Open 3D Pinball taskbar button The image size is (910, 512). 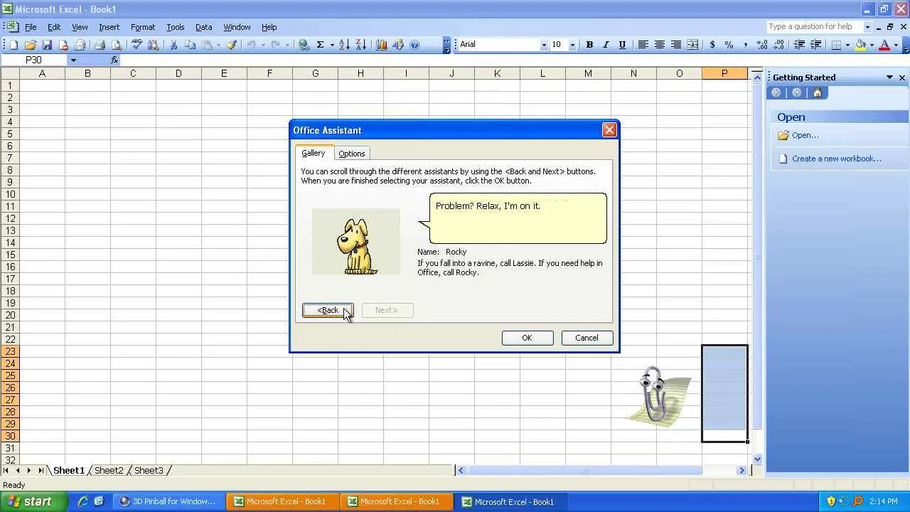pos(169,501)
